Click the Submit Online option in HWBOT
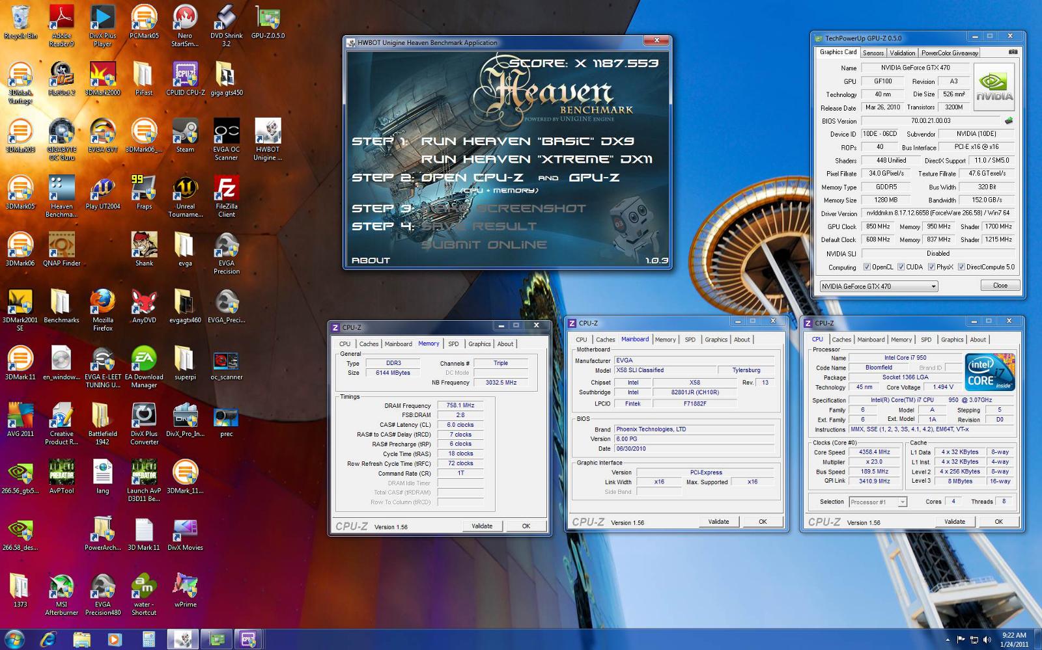Viewport: 1042px width, 650px height. pos(484,245)
